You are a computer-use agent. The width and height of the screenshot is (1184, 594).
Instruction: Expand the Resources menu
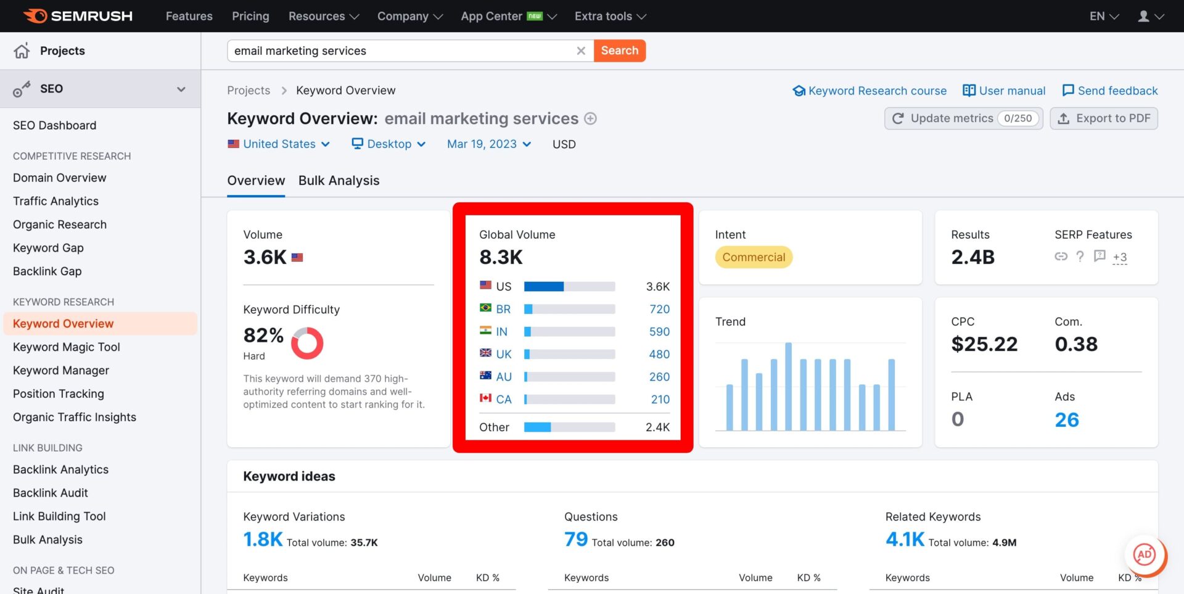(324, 16)
